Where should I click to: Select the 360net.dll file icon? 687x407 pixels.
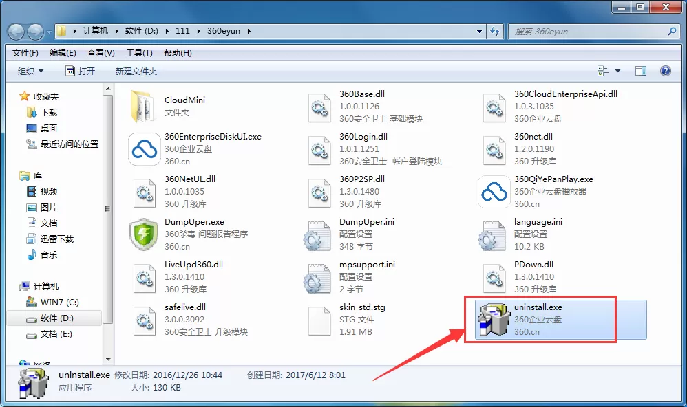pos(494,151)
